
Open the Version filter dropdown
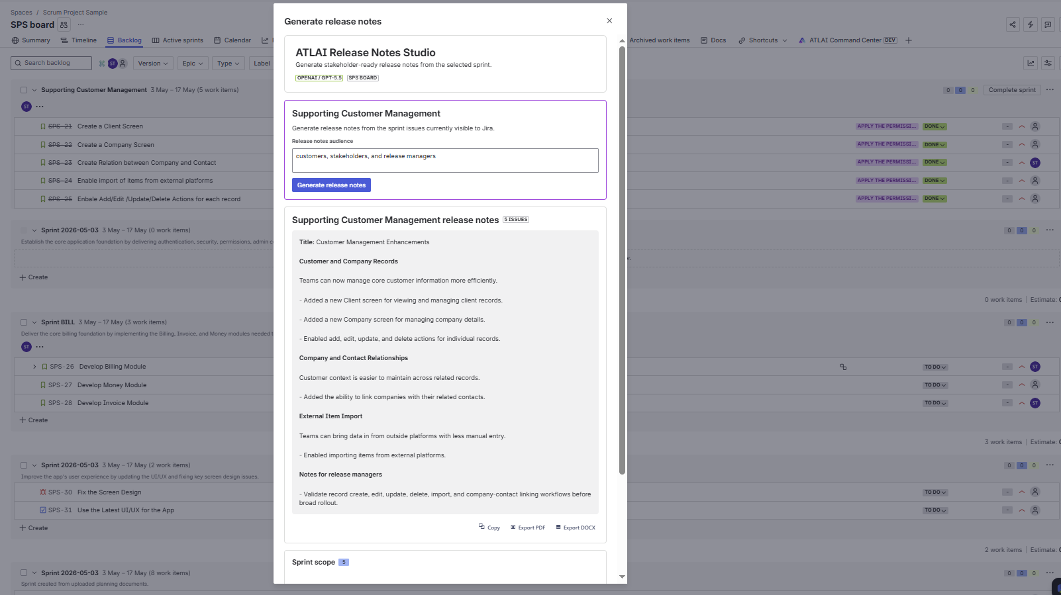point(153,64)
